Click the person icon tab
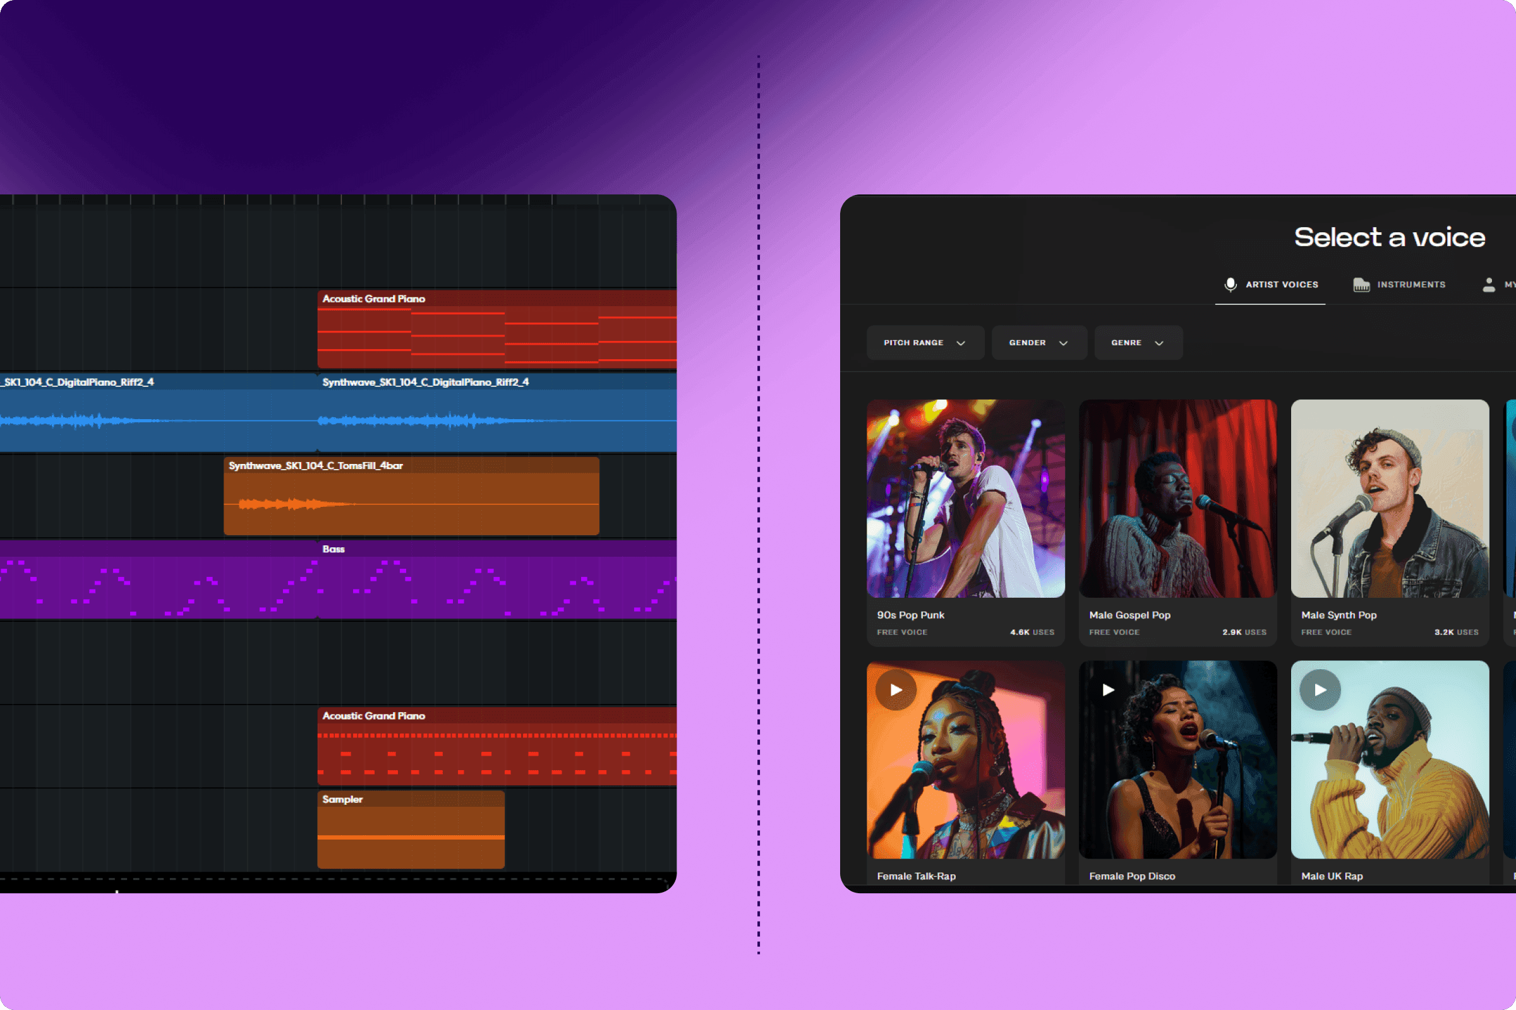The height and width of the screenshot is (1010, 1516). click(1489, 285)
